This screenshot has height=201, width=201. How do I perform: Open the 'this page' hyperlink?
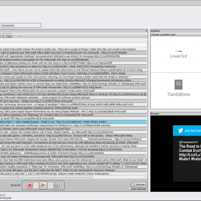[x=7, y=198]
